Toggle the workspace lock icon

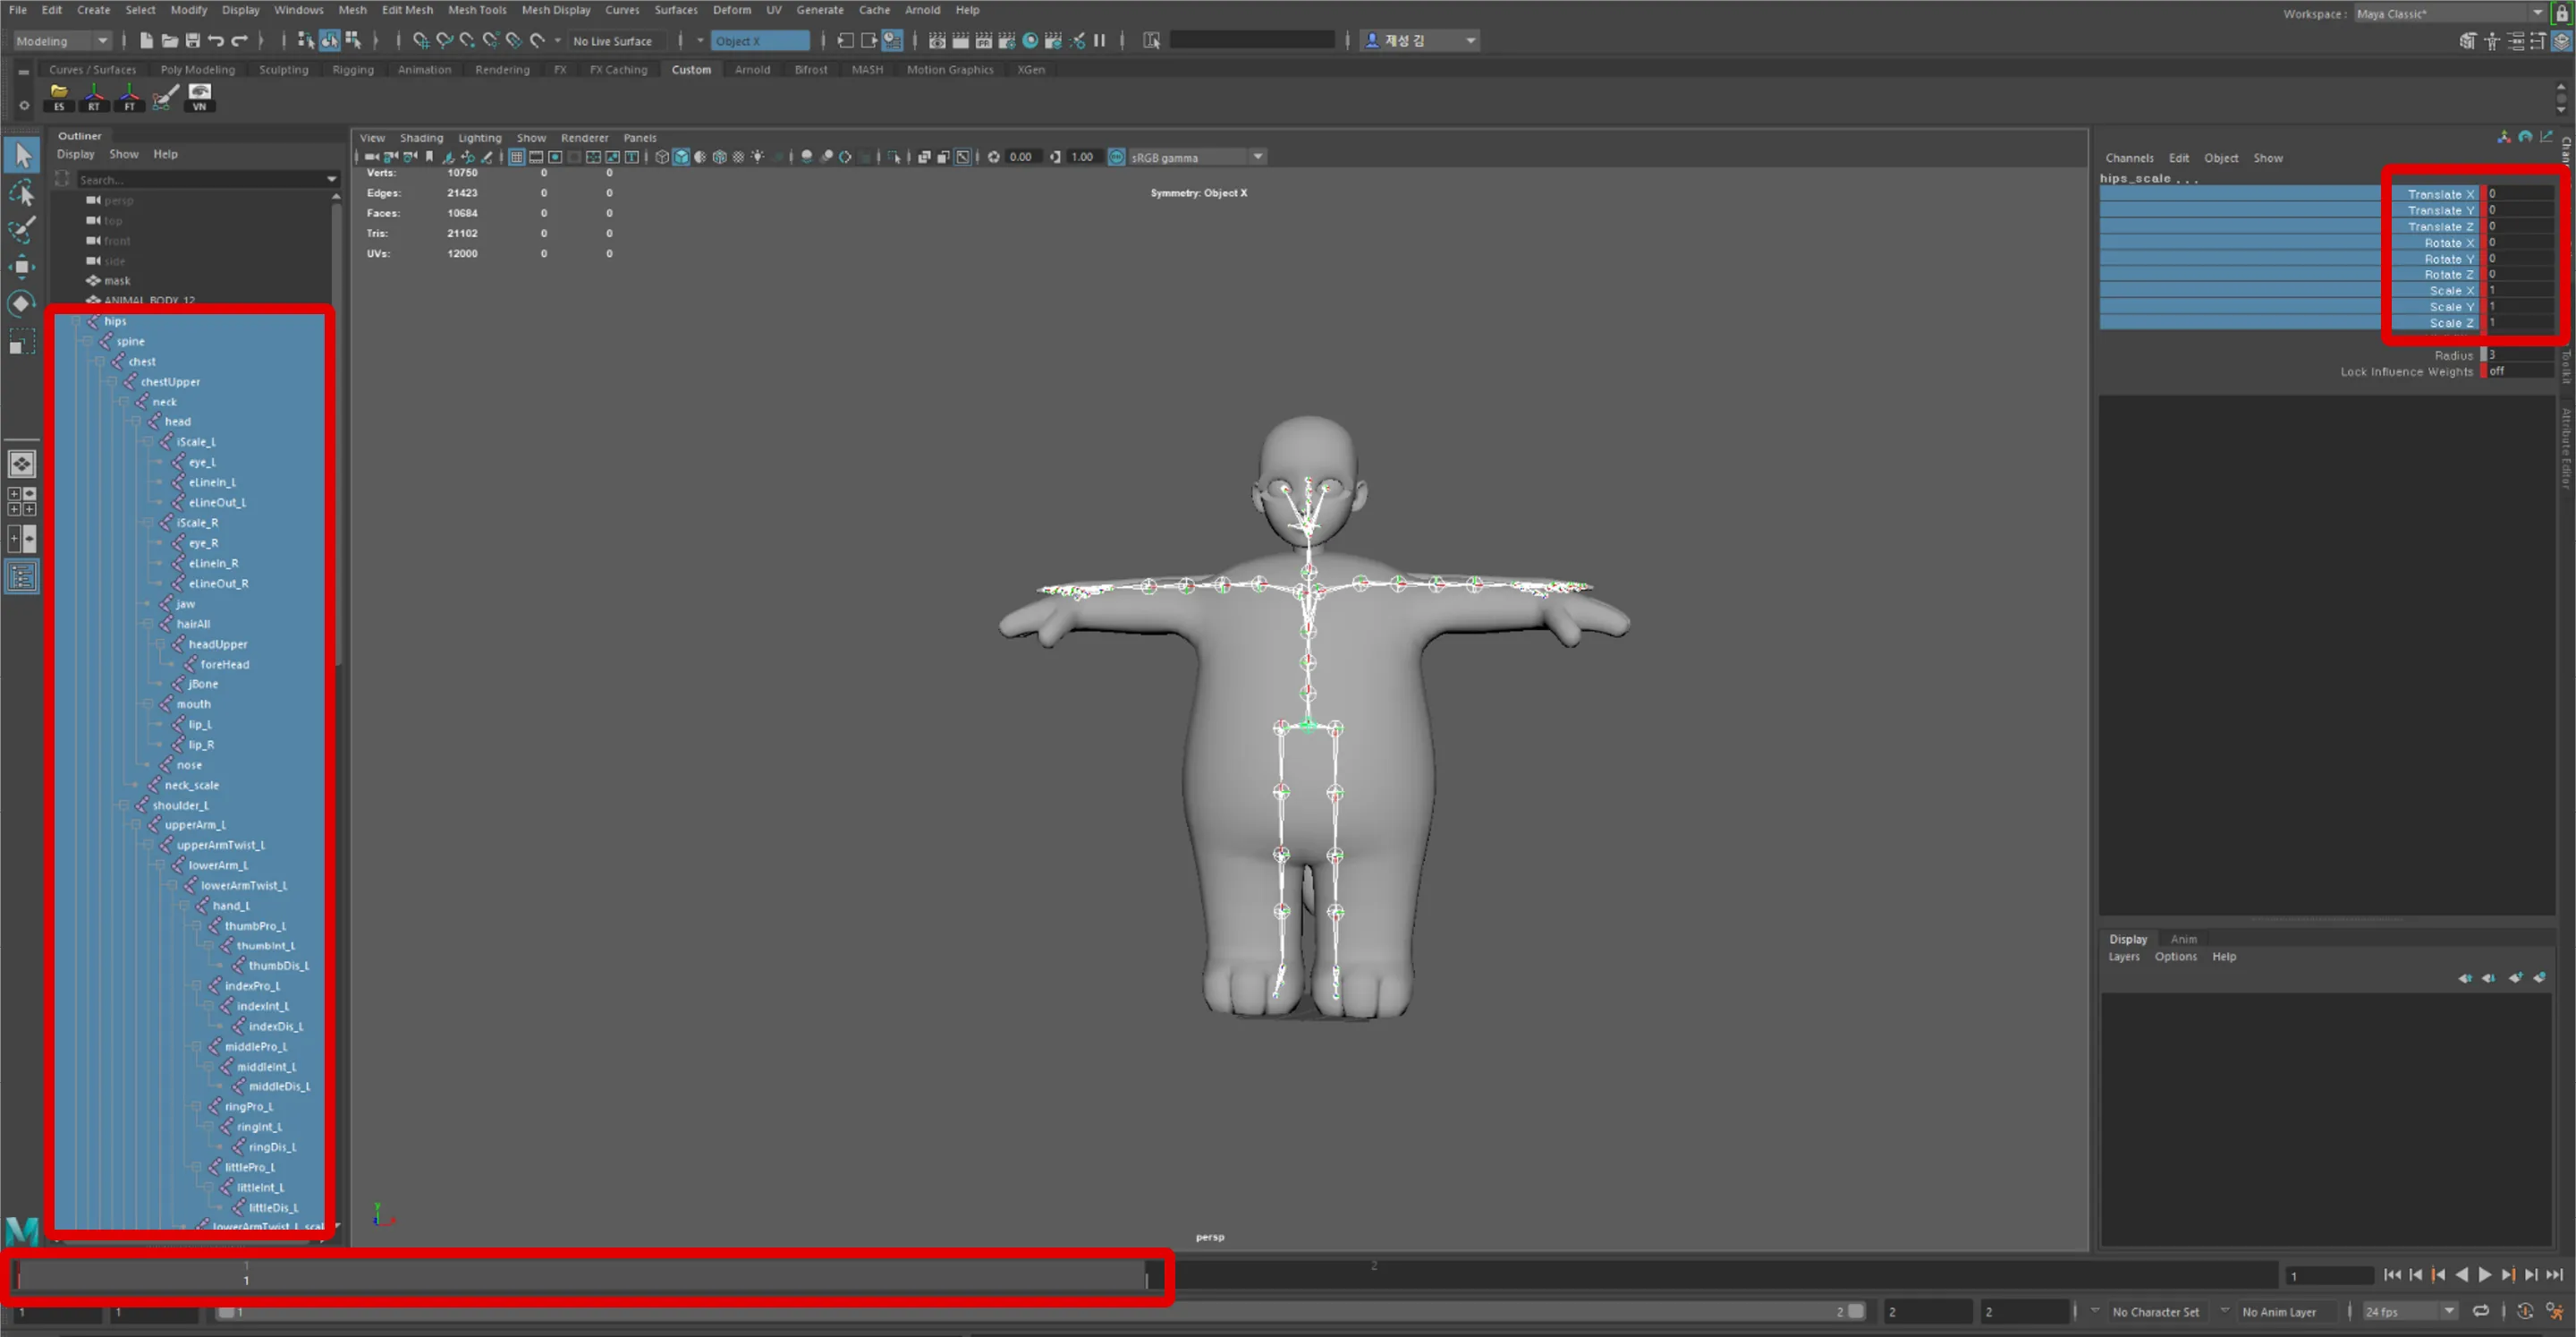pos(2562,13)
